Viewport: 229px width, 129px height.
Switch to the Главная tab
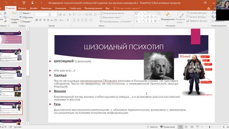[x=10, y=8]
